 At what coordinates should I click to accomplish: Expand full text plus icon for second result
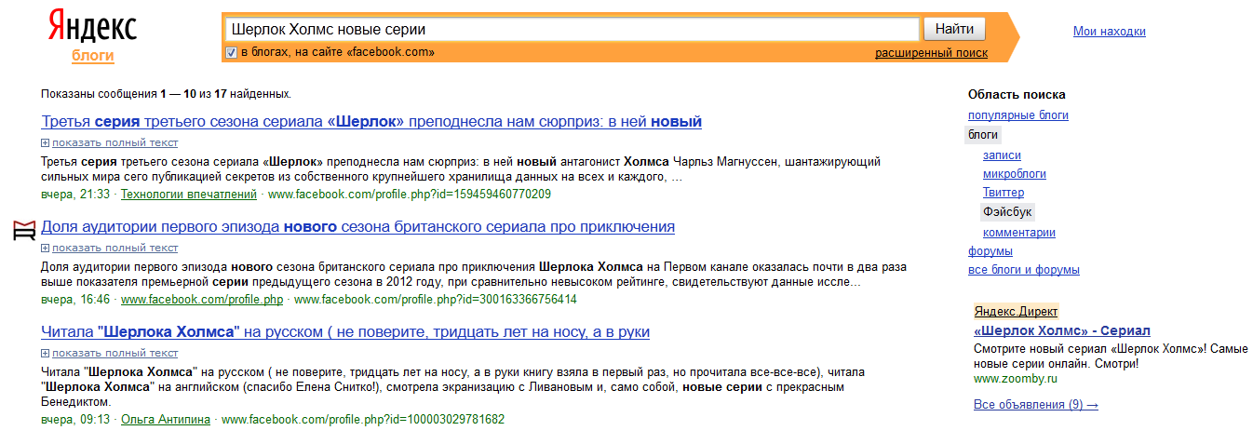point(46,249)
